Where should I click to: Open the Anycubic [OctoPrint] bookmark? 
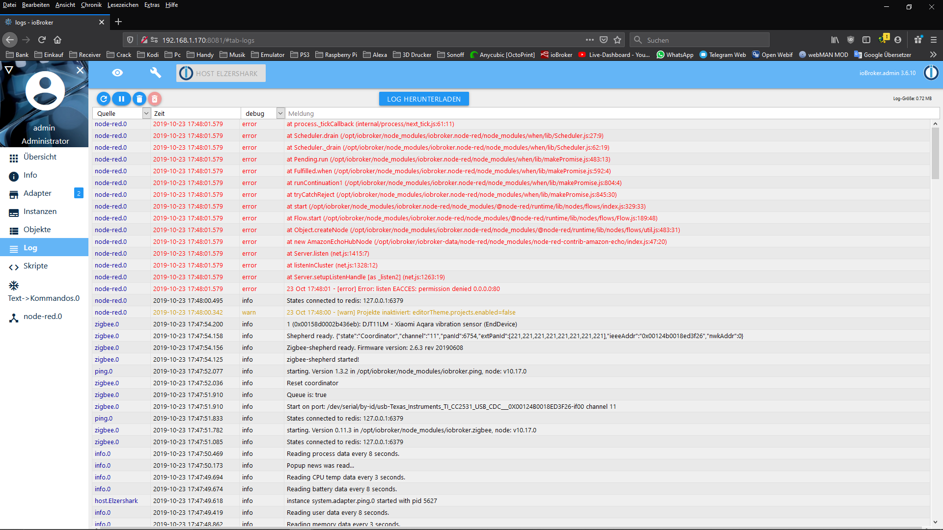coord(502,54)
